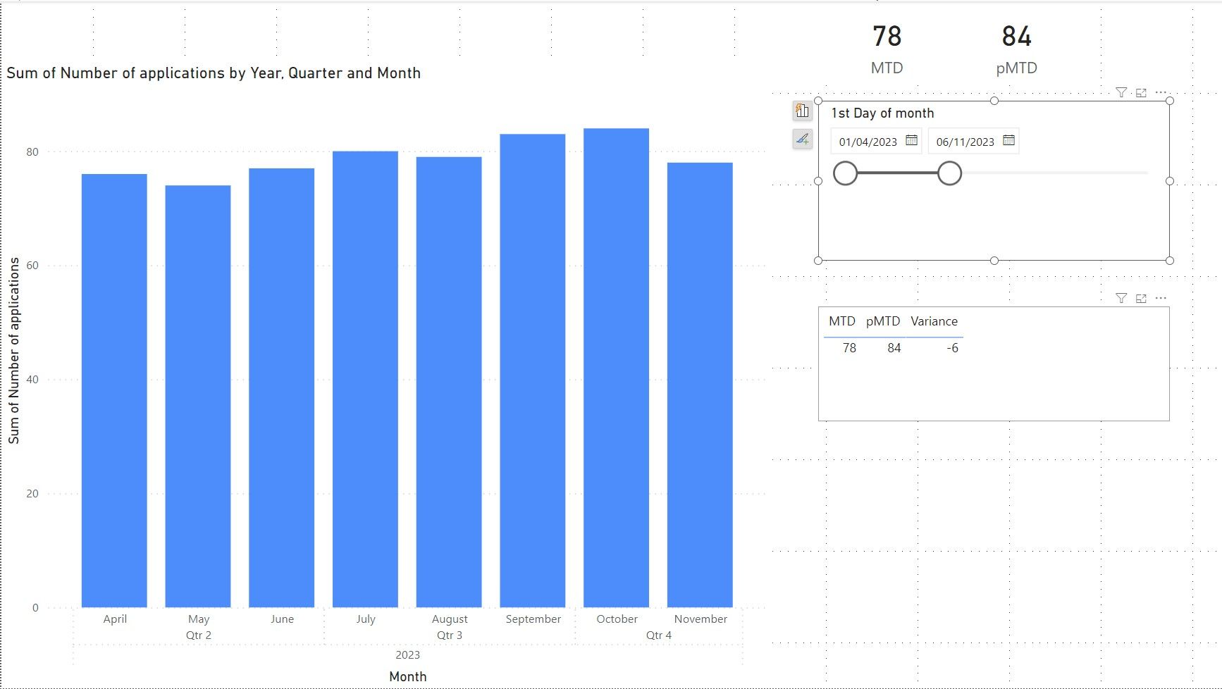Click the 'September' axis label
This screenshot has width=1222, height=689.
pos(533,619)
